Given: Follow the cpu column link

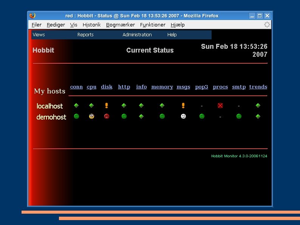Looking at the screenshot, I should (x=91, y=87).
